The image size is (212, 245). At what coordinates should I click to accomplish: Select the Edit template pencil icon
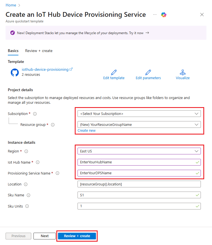[114, 72]
